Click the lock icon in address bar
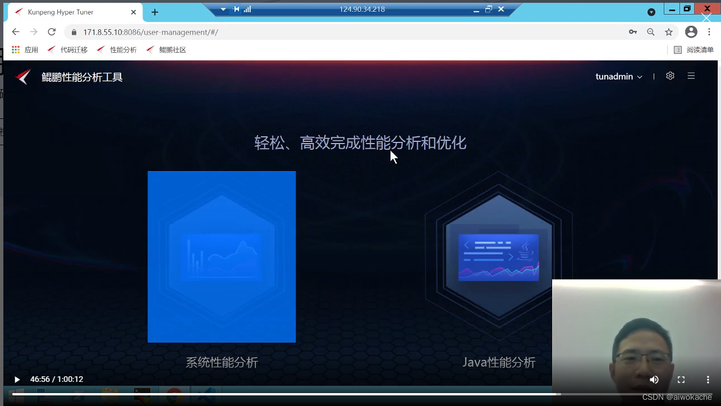This screenshot has height=406, width=721. coord(74,33)
